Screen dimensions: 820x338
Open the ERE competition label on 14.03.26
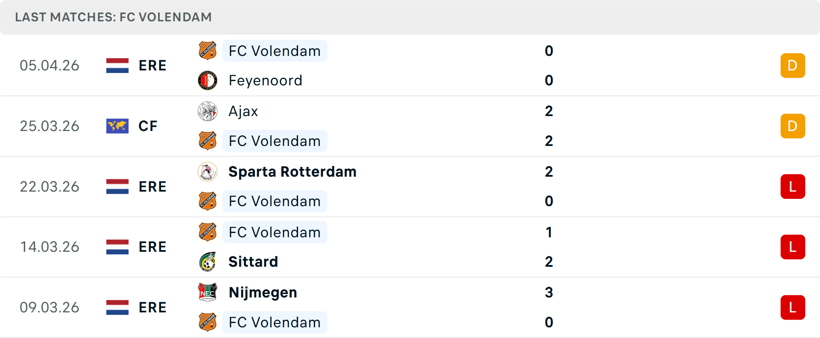point(152,247)
